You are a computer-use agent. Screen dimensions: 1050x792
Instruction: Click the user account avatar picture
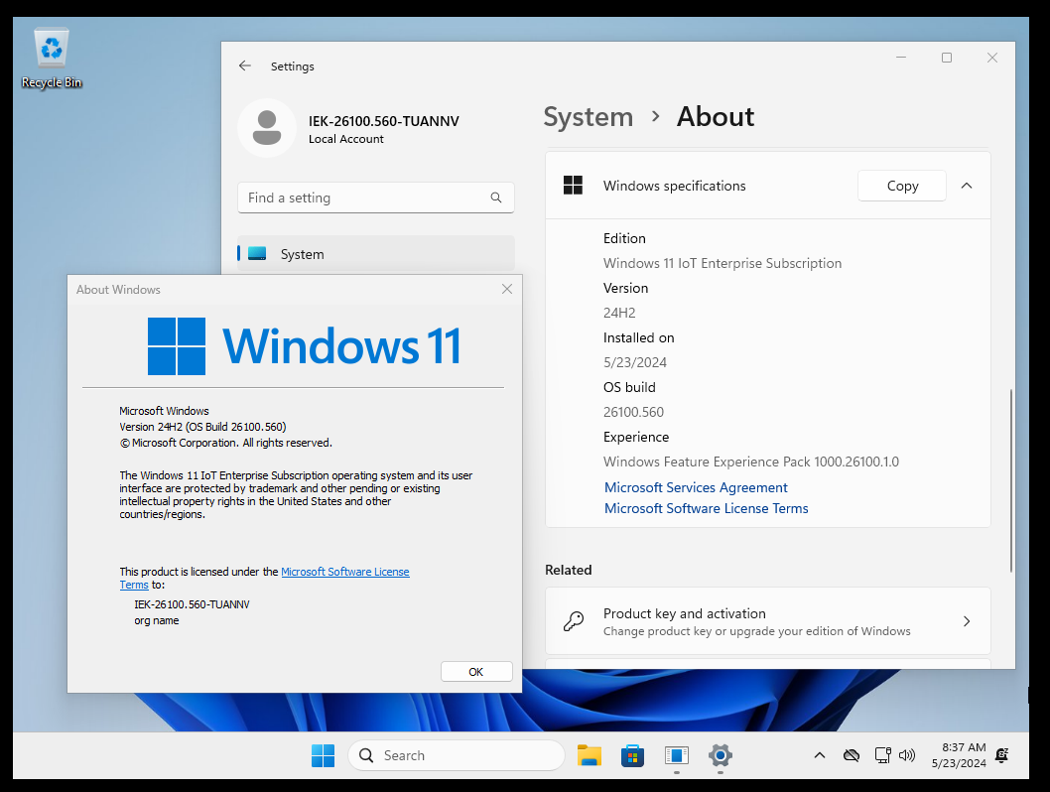[267, 128]
